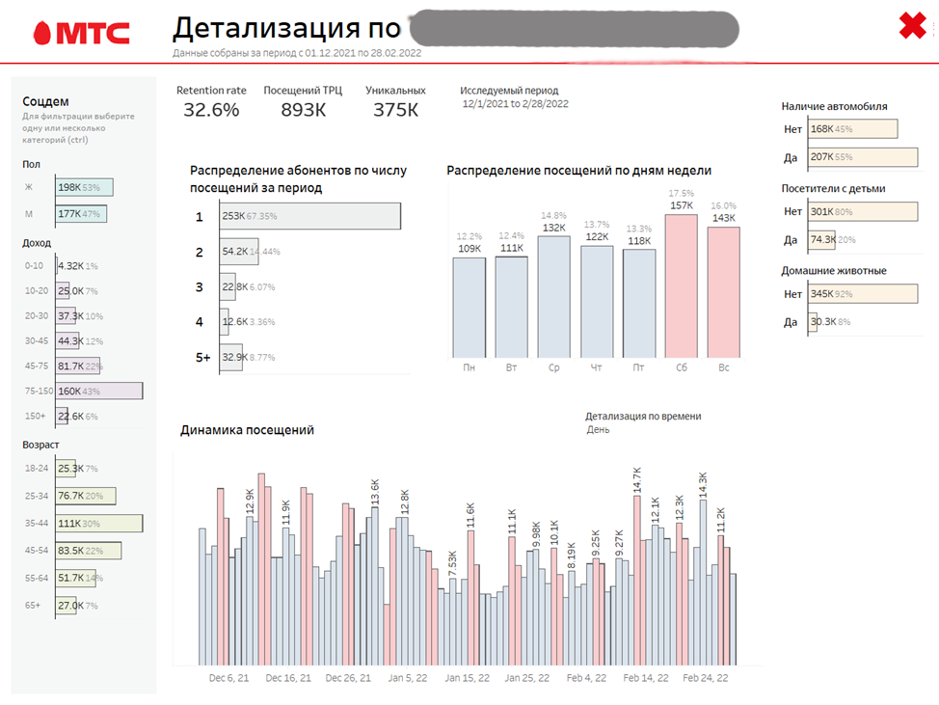The height and width of the screenshot is (705, 939).
Task: Click the study period date range value
Action: click(x=515, y=104)
